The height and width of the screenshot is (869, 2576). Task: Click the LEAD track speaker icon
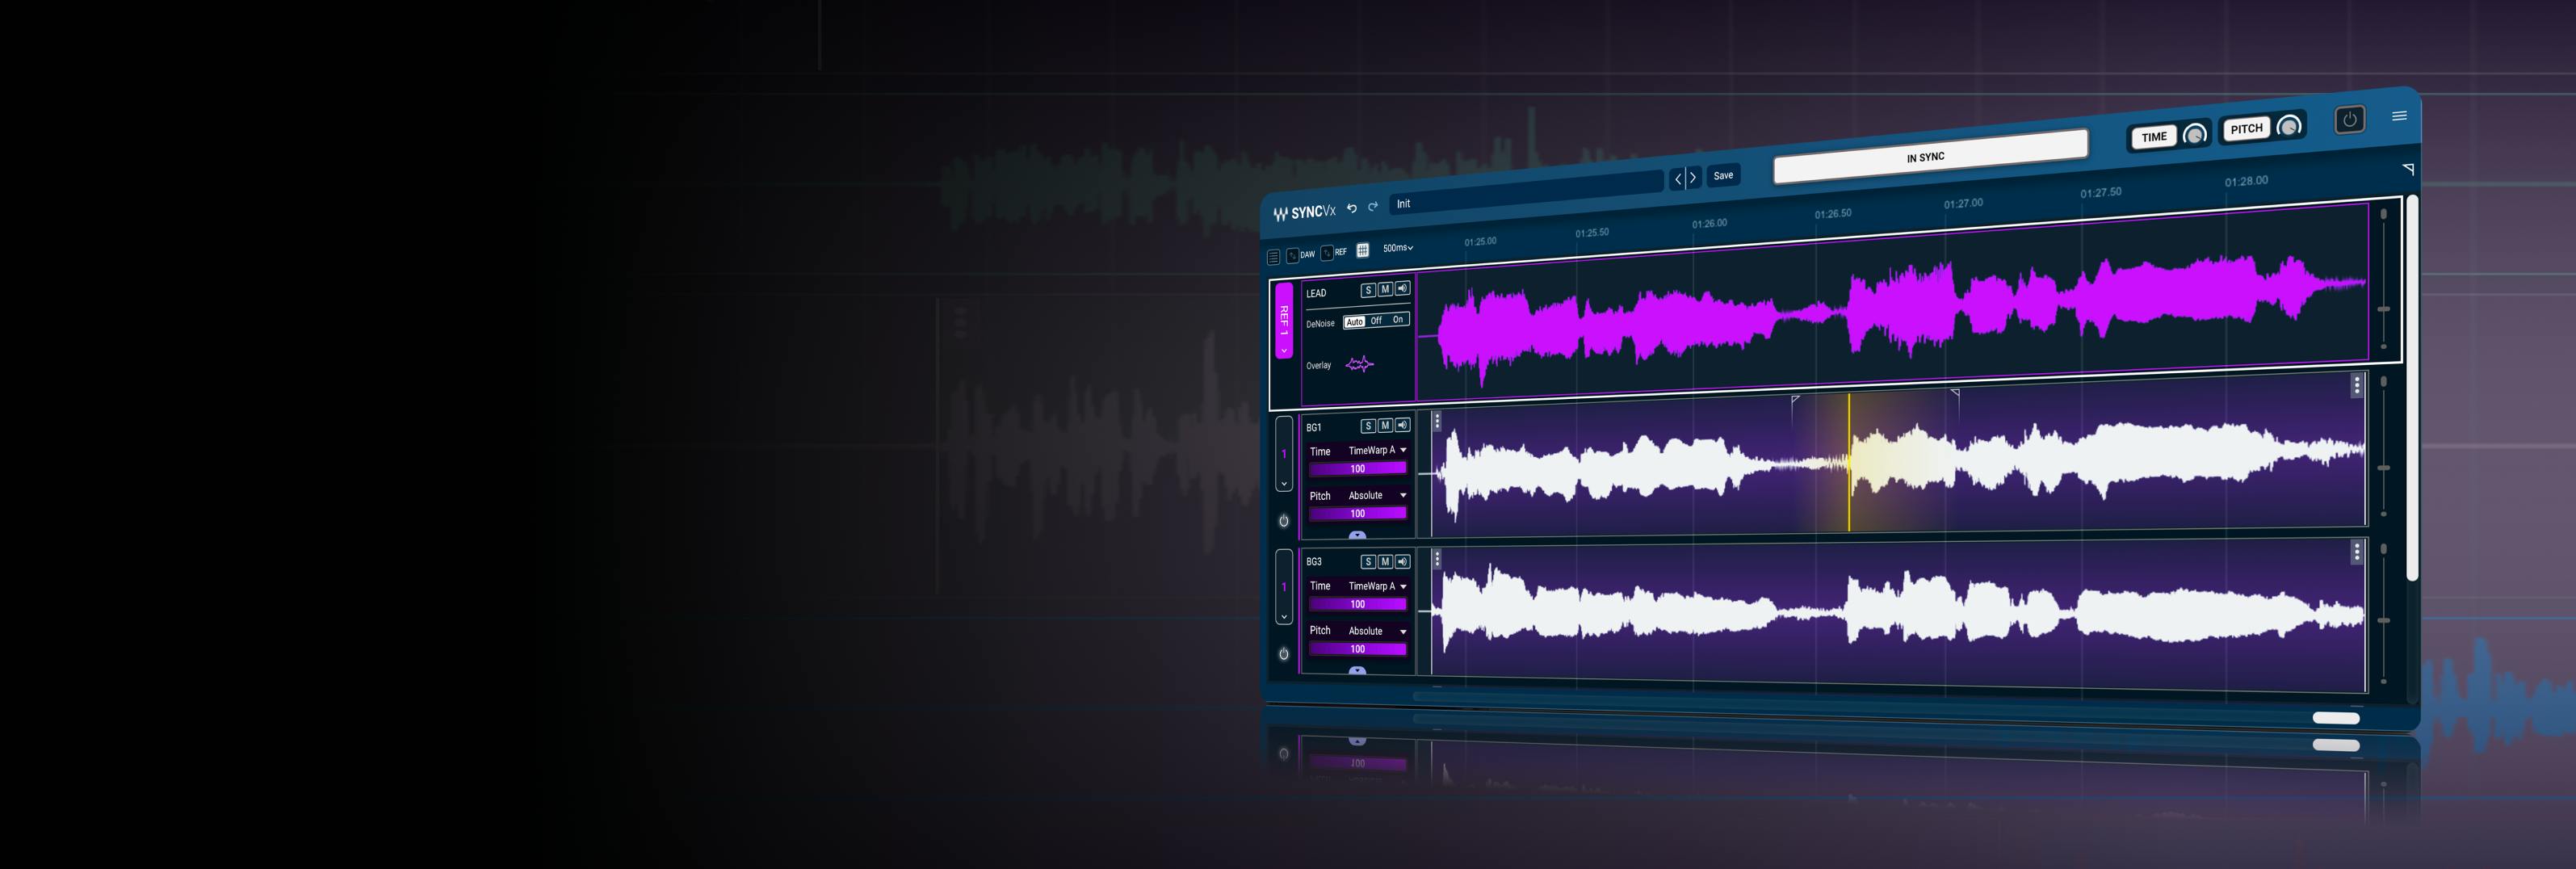coord(1402,288)
